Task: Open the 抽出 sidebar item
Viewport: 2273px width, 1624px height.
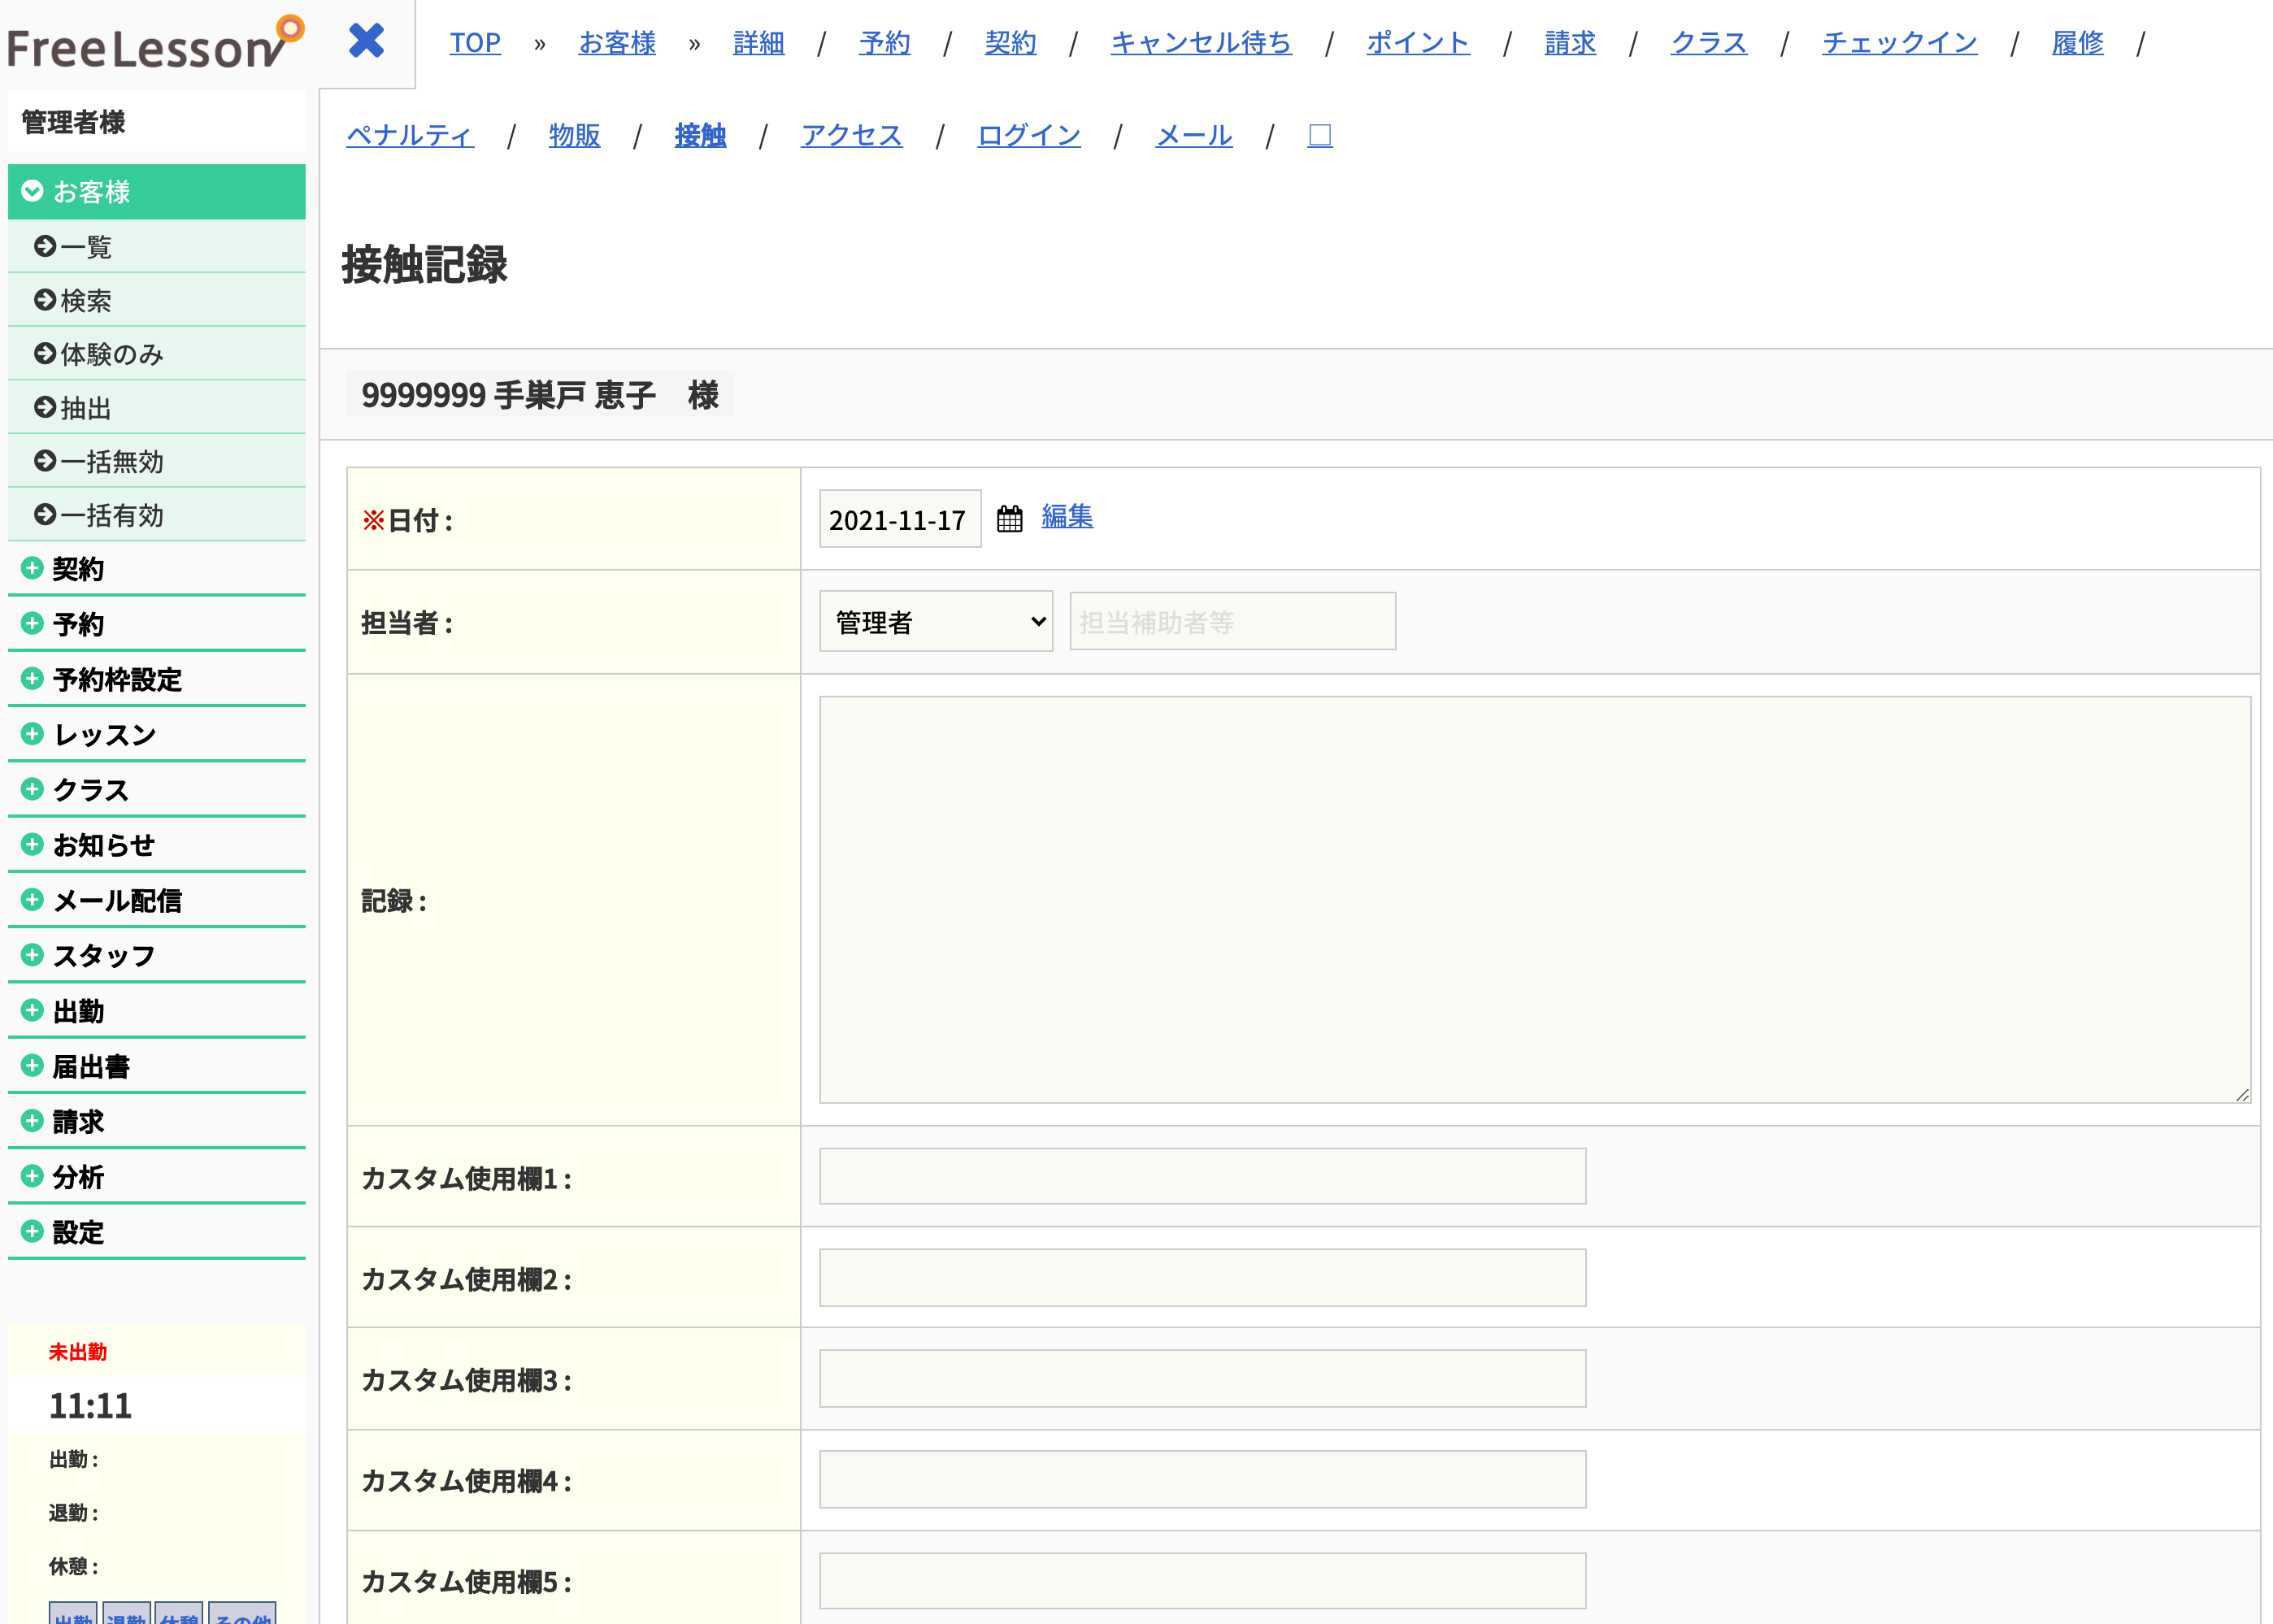Action: click(x=156, y=407)
